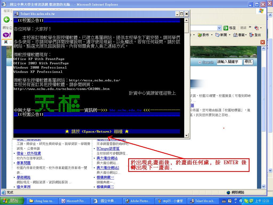Open the dropdown arrow next to 新聞

click(x=230, y=35)
